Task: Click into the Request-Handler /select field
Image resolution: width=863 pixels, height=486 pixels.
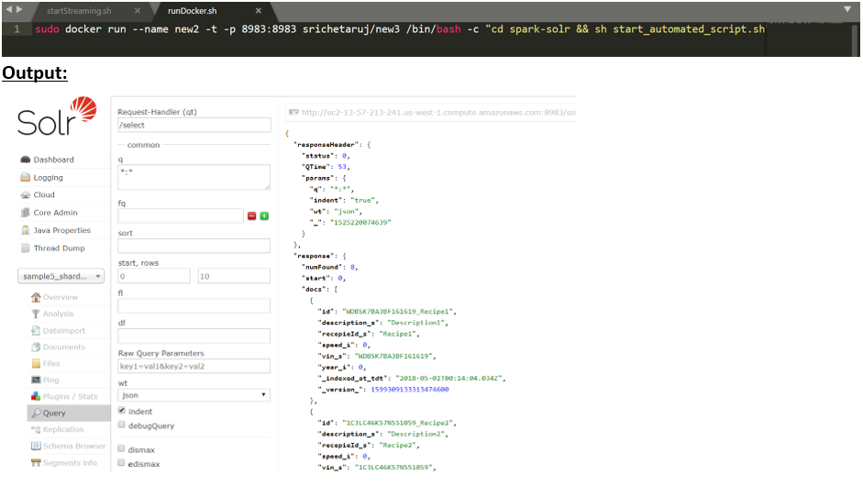Action: (194, 126)
